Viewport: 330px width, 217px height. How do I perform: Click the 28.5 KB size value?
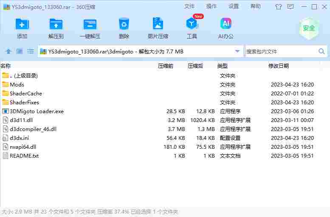tap(176, 111)
